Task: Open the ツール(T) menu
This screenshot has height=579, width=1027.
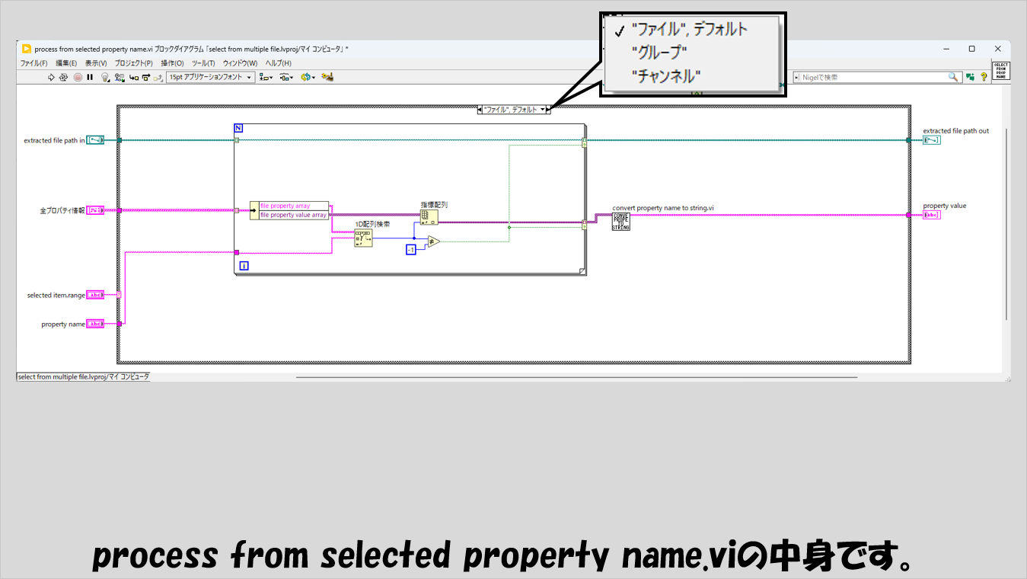Action: (203, 63)
